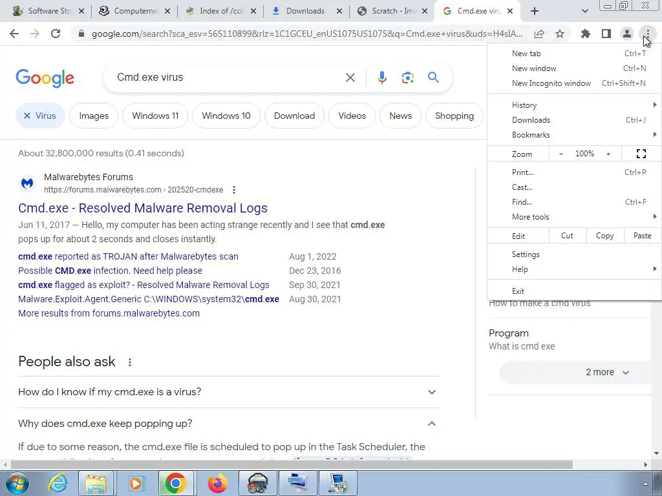This screenshot has width=662, height=496.
Task: Click the Google logo
Action: [45, 78]
